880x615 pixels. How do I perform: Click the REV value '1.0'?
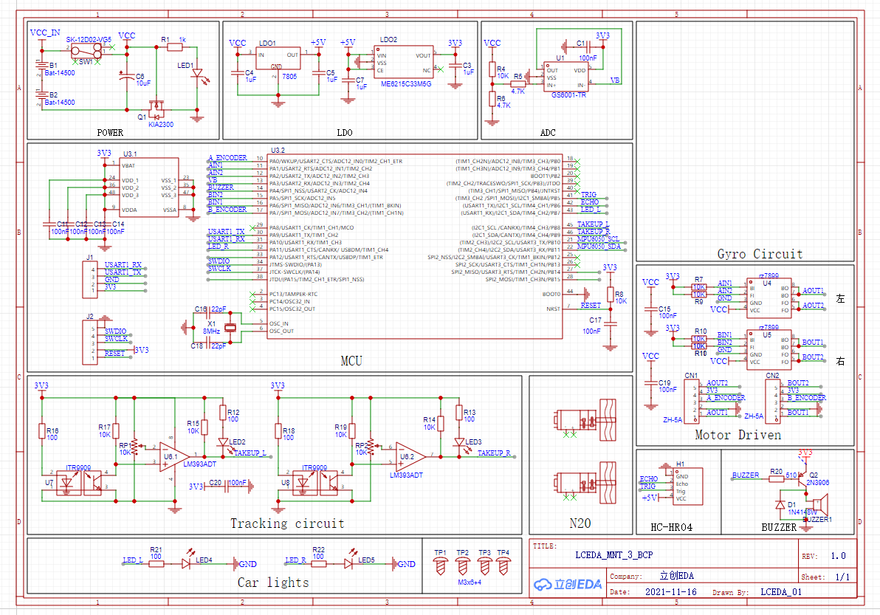[839, 556]
